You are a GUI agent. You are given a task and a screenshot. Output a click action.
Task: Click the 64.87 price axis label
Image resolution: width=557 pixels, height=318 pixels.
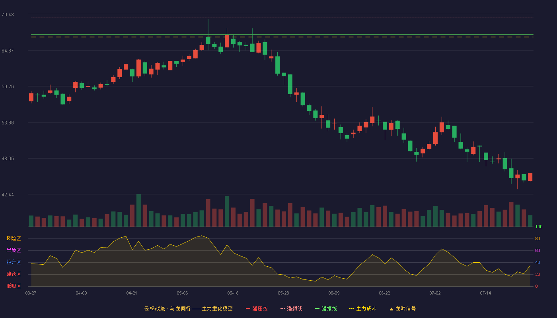pos(8,50)
